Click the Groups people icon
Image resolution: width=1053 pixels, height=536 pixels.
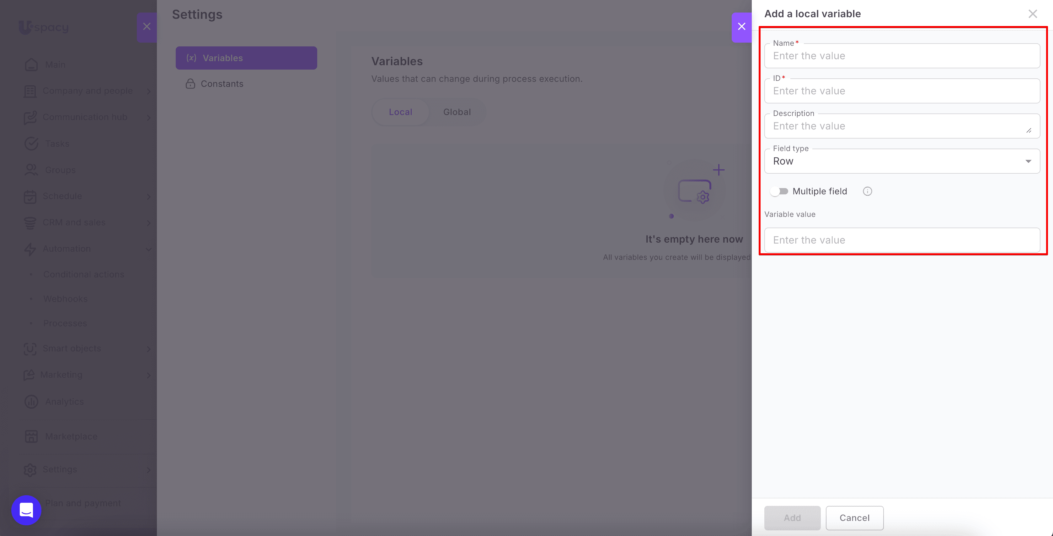(x=31, y=170)
